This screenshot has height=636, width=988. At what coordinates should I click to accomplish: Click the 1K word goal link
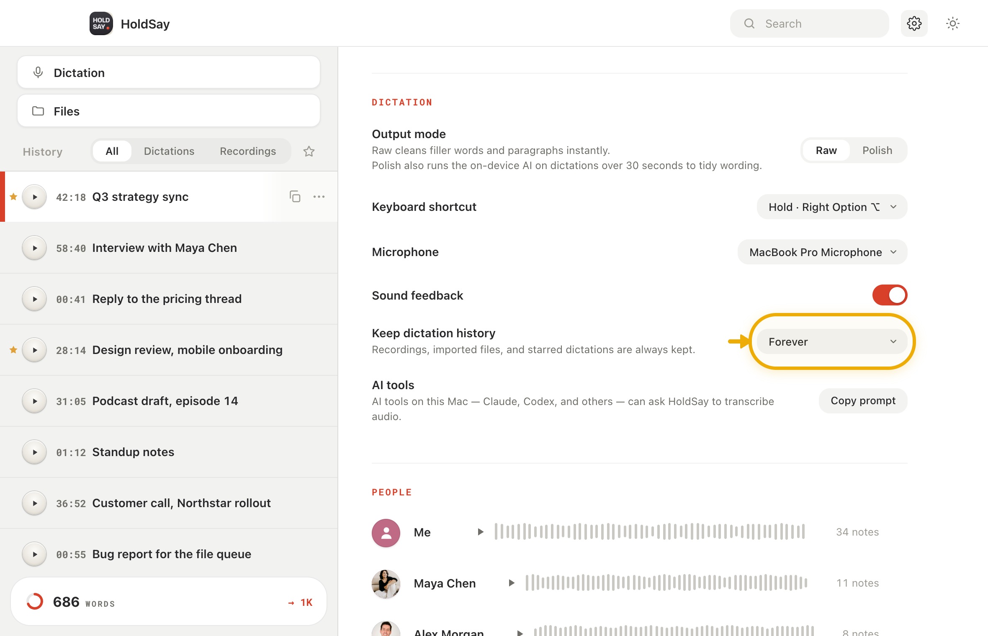(301, 602)
